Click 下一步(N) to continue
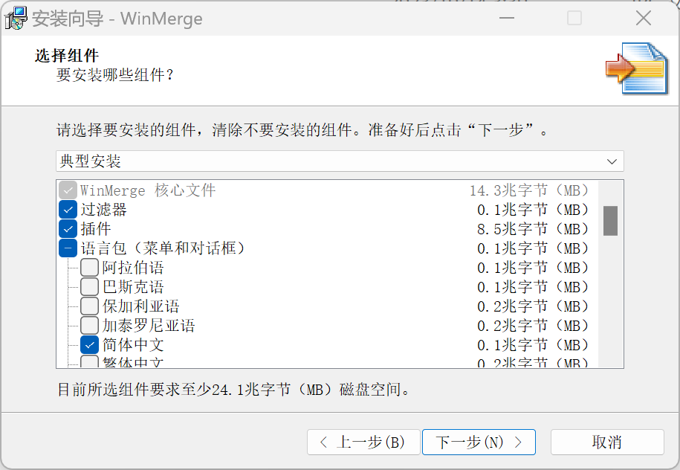 click(479, 442)
